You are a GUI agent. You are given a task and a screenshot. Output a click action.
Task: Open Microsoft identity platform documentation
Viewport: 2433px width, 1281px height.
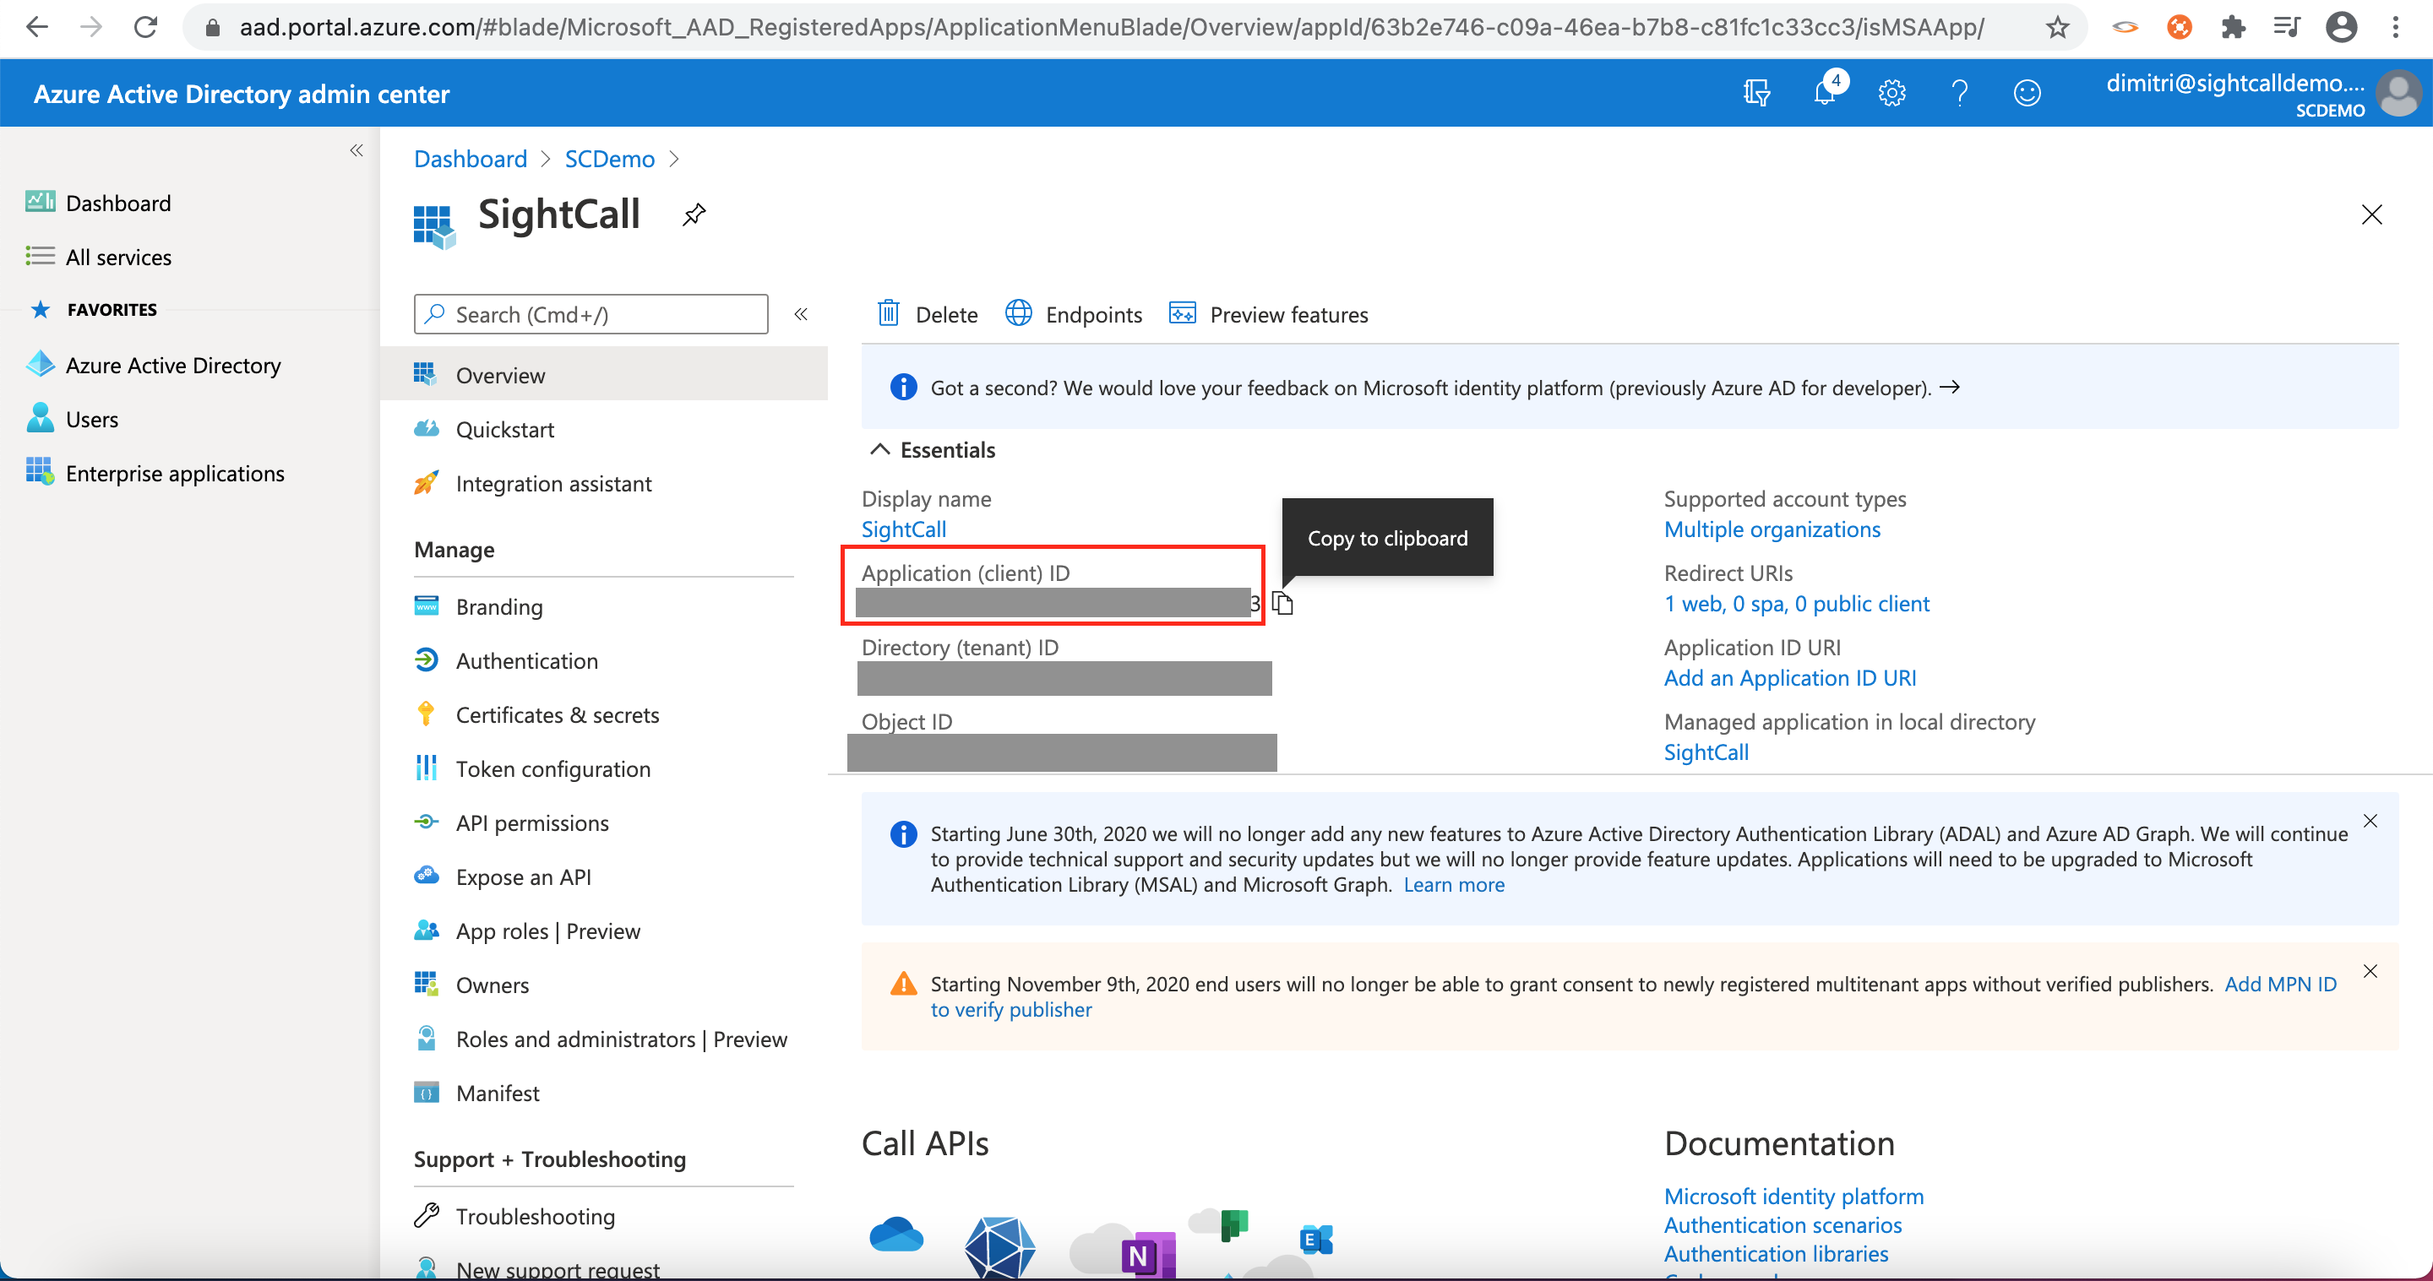pyautogui.click(x=1793, y=1196)
